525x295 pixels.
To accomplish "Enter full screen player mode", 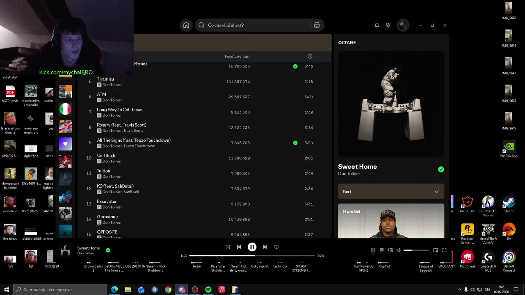I will tap(444, 250).
